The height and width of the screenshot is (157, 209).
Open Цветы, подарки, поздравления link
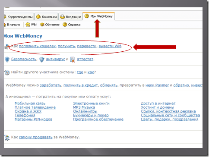click(x=170, y=119)
